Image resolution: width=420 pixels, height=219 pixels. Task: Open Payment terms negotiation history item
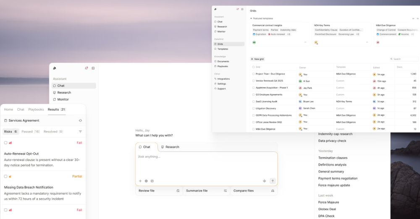pyautogui.click(x=338, y=178)
